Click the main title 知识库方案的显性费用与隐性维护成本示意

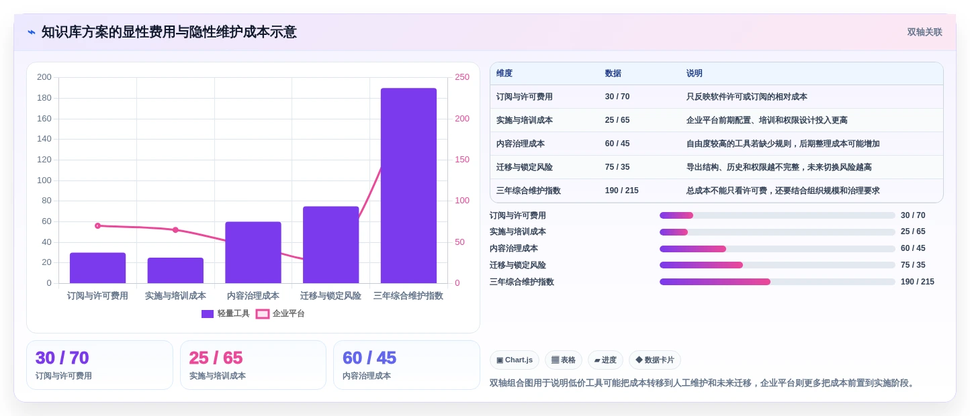[169, 32]
